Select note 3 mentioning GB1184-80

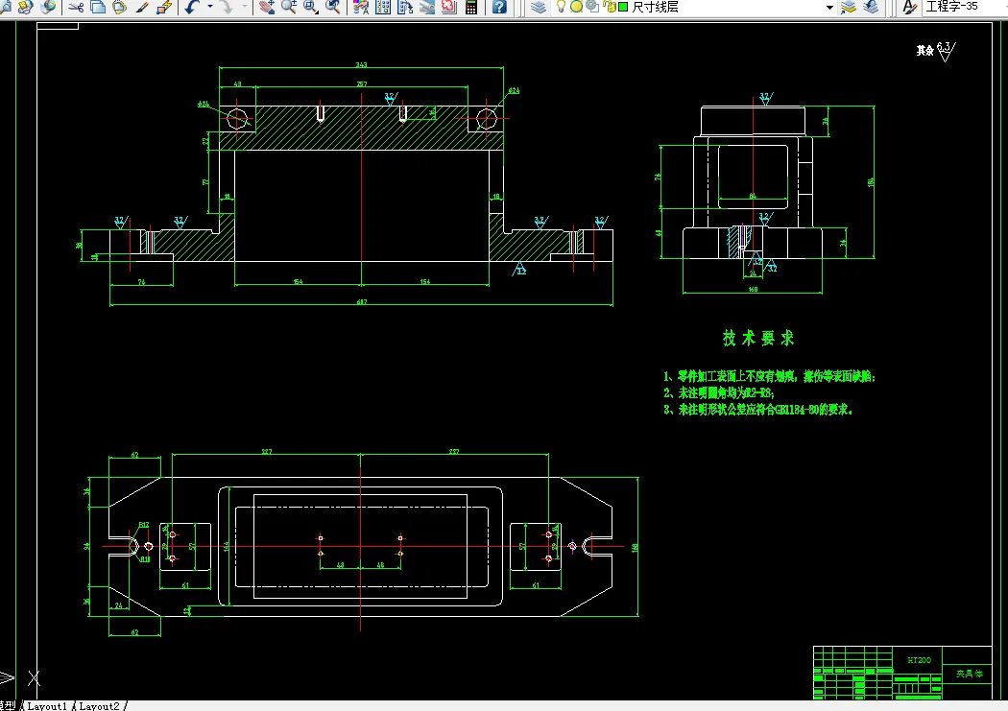pyautogui.click(x=758, y=410)
